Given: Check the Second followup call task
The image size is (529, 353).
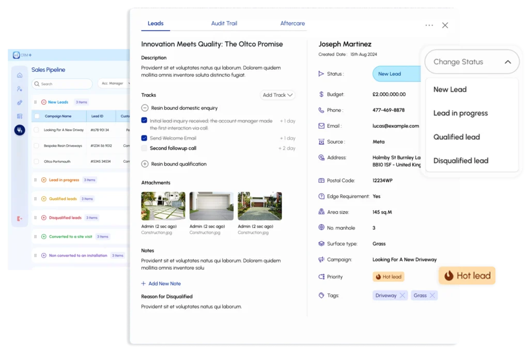Looking at the screenshot, I should (x=144, y=148).
